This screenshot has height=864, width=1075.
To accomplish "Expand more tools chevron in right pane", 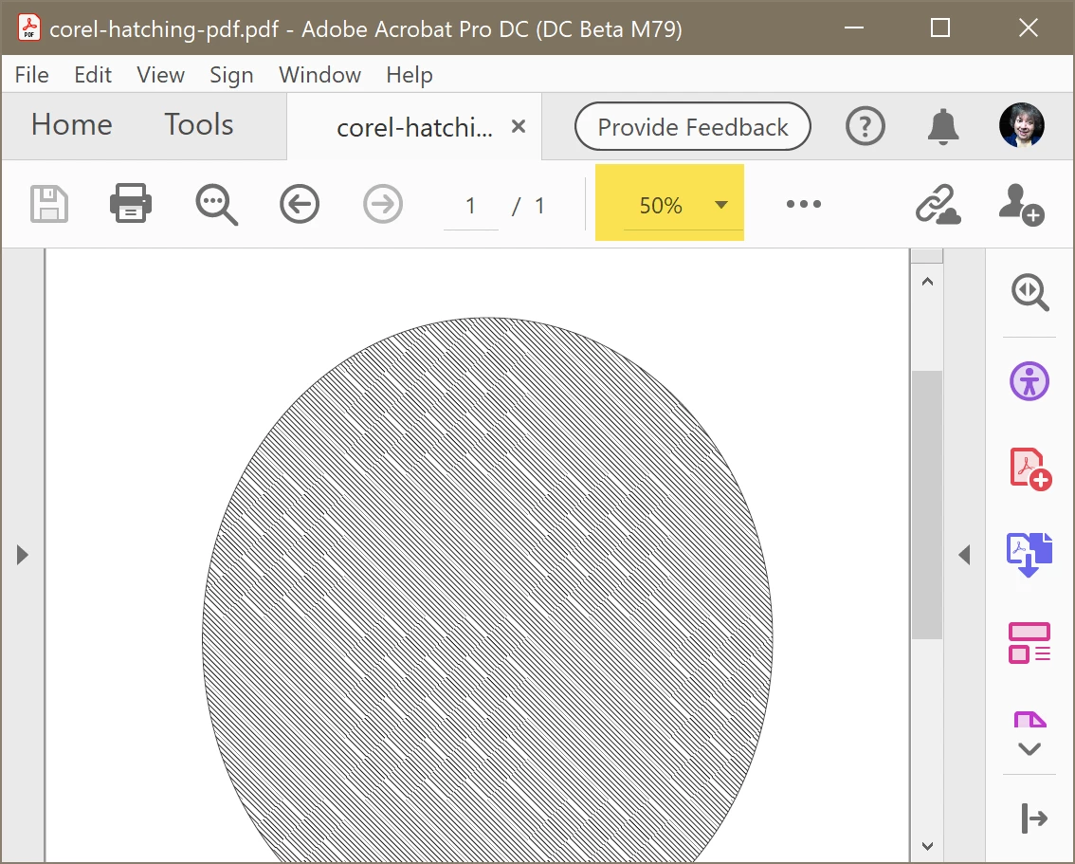I will pos(1029,749).
